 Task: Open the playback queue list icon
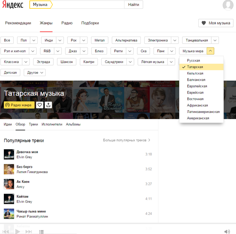pos(41,231)
